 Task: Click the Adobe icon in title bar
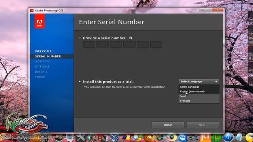point(32,11)
